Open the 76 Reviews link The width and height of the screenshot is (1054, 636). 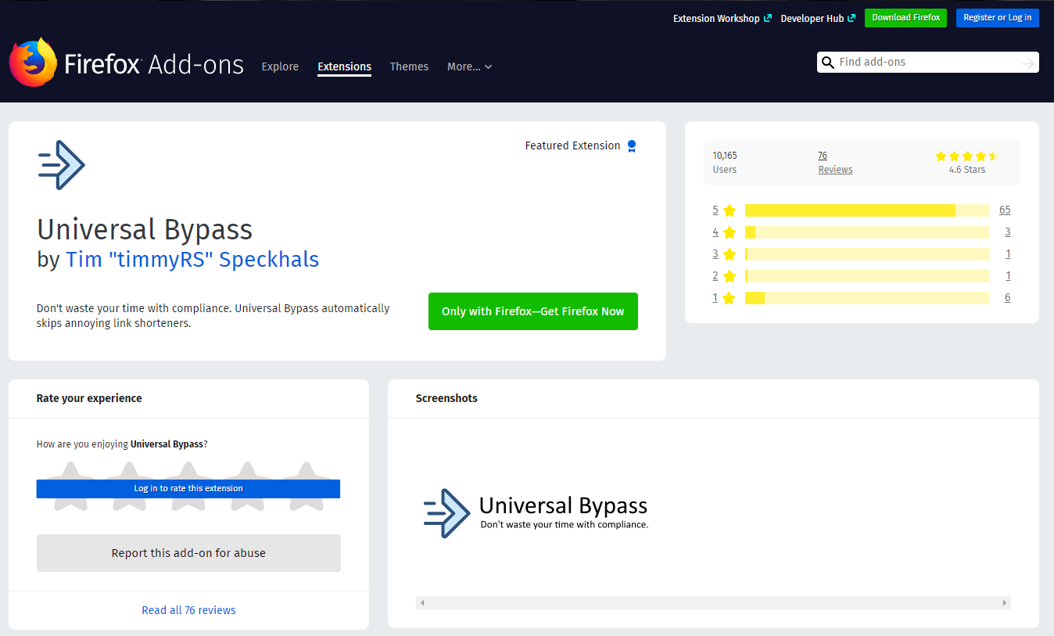point(835,163)
